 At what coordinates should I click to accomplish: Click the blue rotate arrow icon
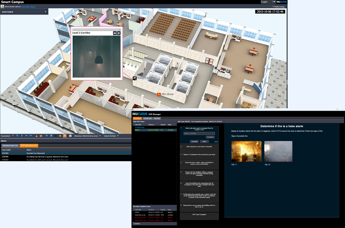coord(47,136)
